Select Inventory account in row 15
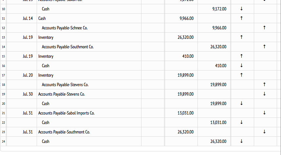This screenshot has width=281, height=155. point(46,56)
